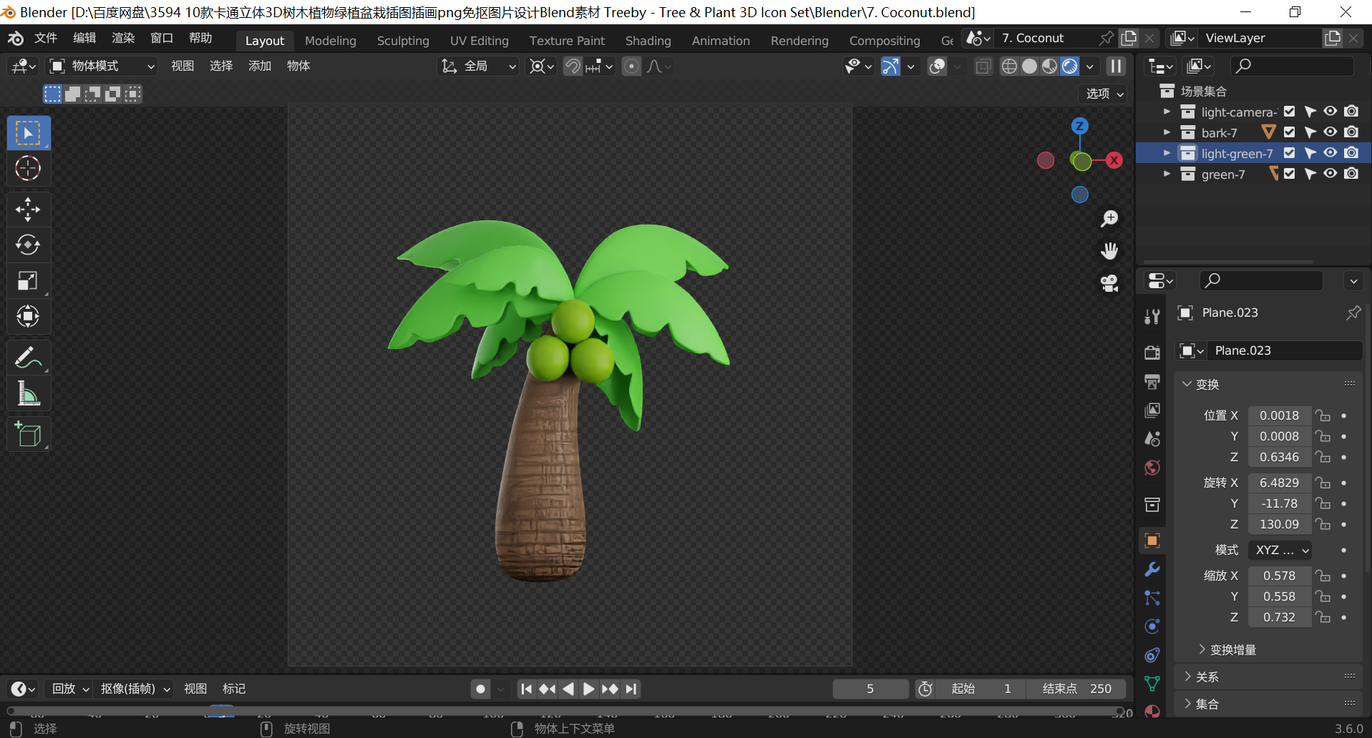Screen dimensions: 1372x738
Task: Open the Physics properties tab
Action: 1152,626
